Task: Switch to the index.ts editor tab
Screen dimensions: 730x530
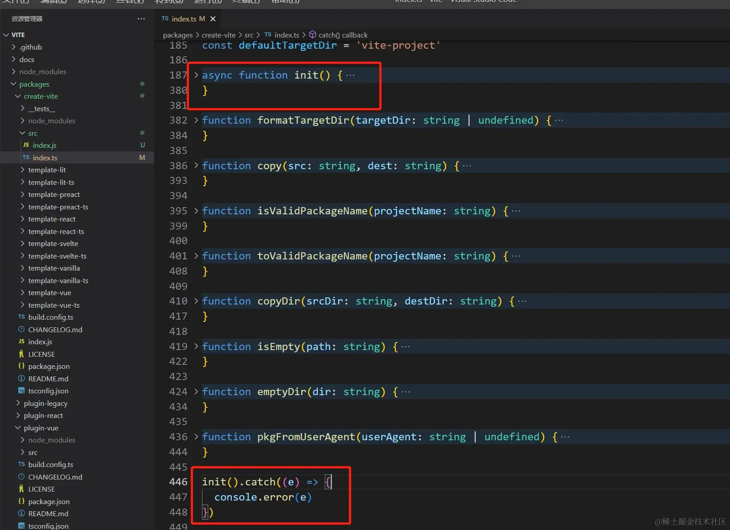Action: point(184,19)
